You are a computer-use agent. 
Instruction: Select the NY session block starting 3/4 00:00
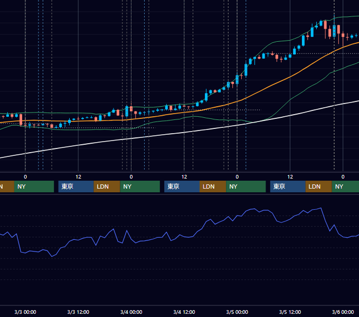pos(140,187)
